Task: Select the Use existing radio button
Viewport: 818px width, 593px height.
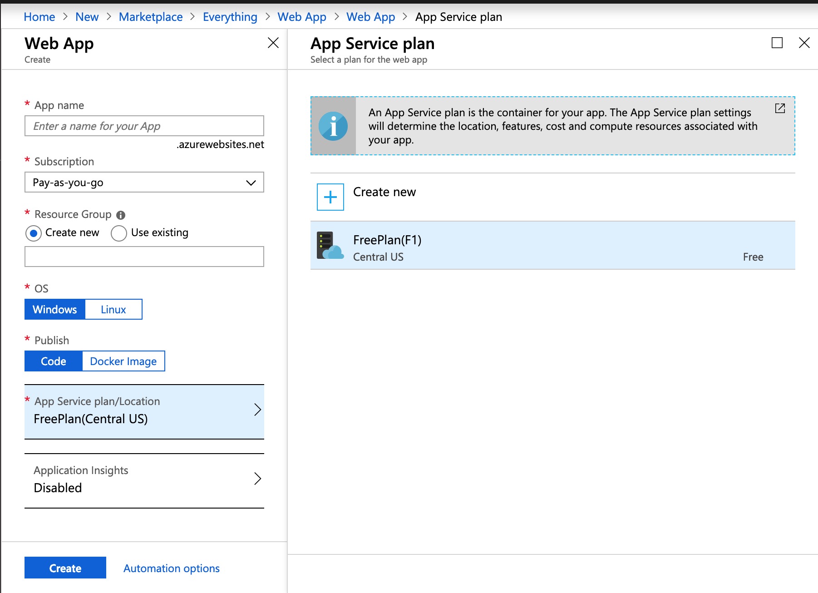Action: pos(119,233)
